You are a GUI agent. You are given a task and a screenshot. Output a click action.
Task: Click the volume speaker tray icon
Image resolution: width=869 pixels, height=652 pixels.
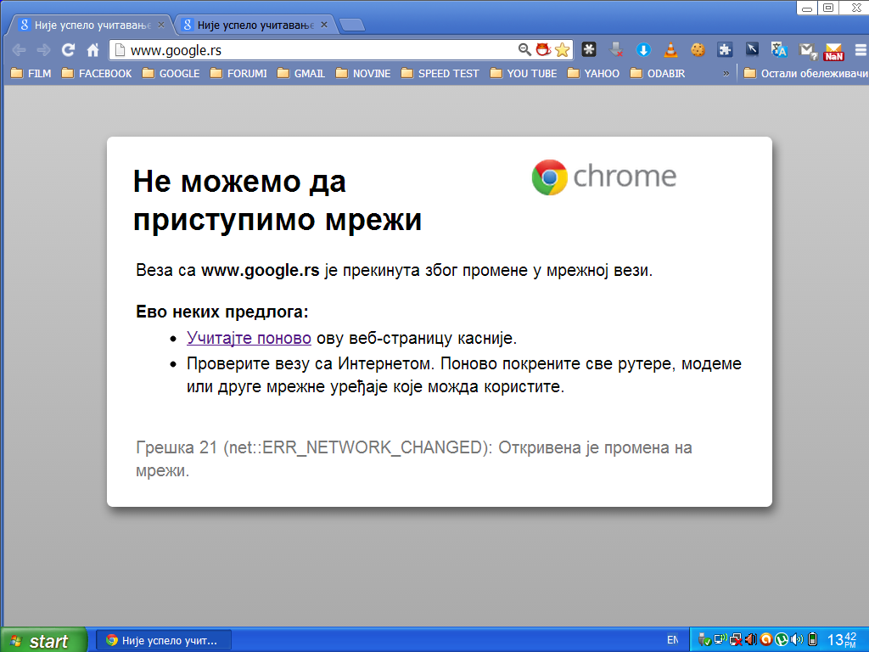click(796, 640)
